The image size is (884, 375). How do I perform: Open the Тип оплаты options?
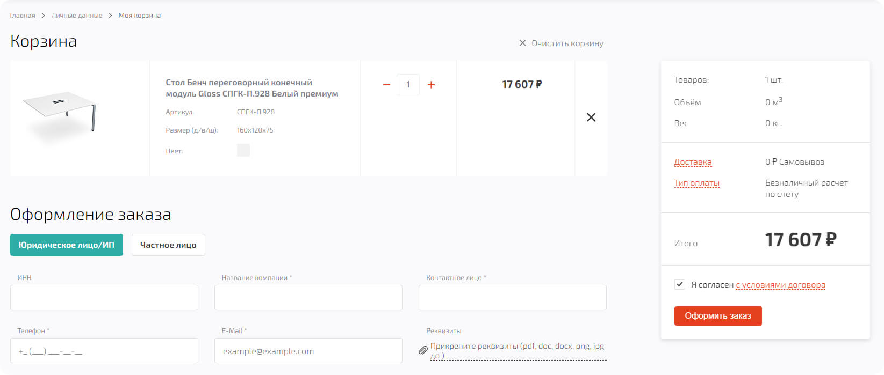point(696,183)
